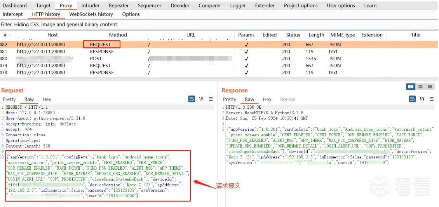Click the sort arrow in # column header
The image size is (439, 207).
pyautogui.click(x=10, y=35)
